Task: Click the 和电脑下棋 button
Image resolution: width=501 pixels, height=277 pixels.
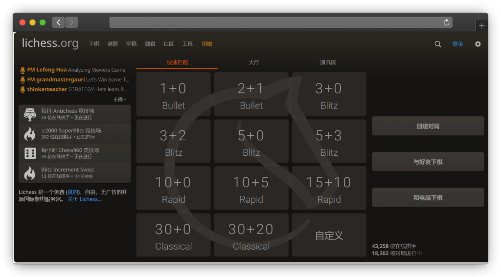Action: [x=428, y=198]
